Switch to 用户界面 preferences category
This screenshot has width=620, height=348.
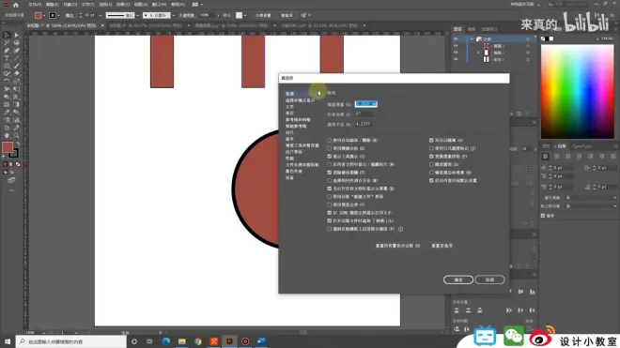pos(294,152)
